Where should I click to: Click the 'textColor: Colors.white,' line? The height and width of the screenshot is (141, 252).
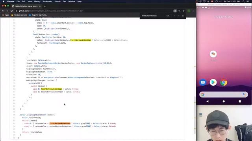pyautogui.click(x=39, y=60)
